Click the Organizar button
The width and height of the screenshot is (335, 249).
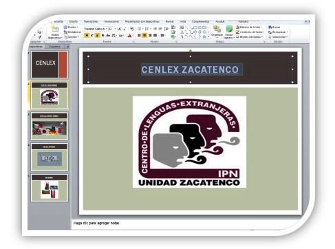click(x=217, y=32)
